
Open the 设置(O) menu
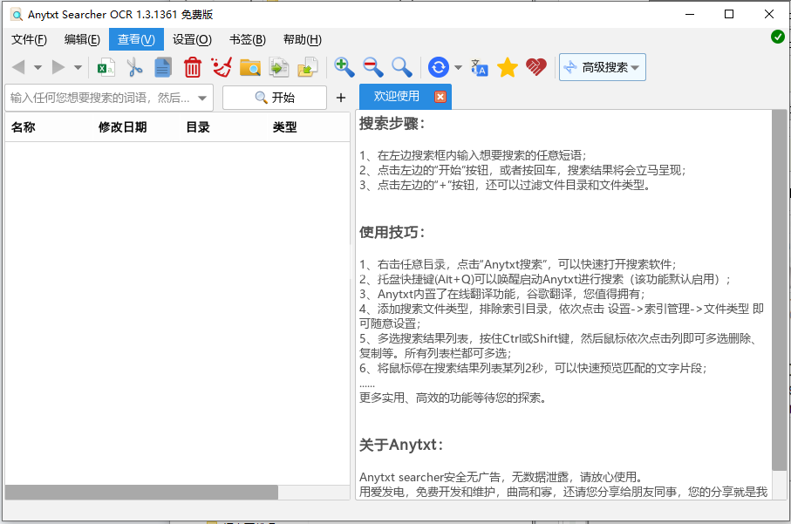[x=192, y=39]
